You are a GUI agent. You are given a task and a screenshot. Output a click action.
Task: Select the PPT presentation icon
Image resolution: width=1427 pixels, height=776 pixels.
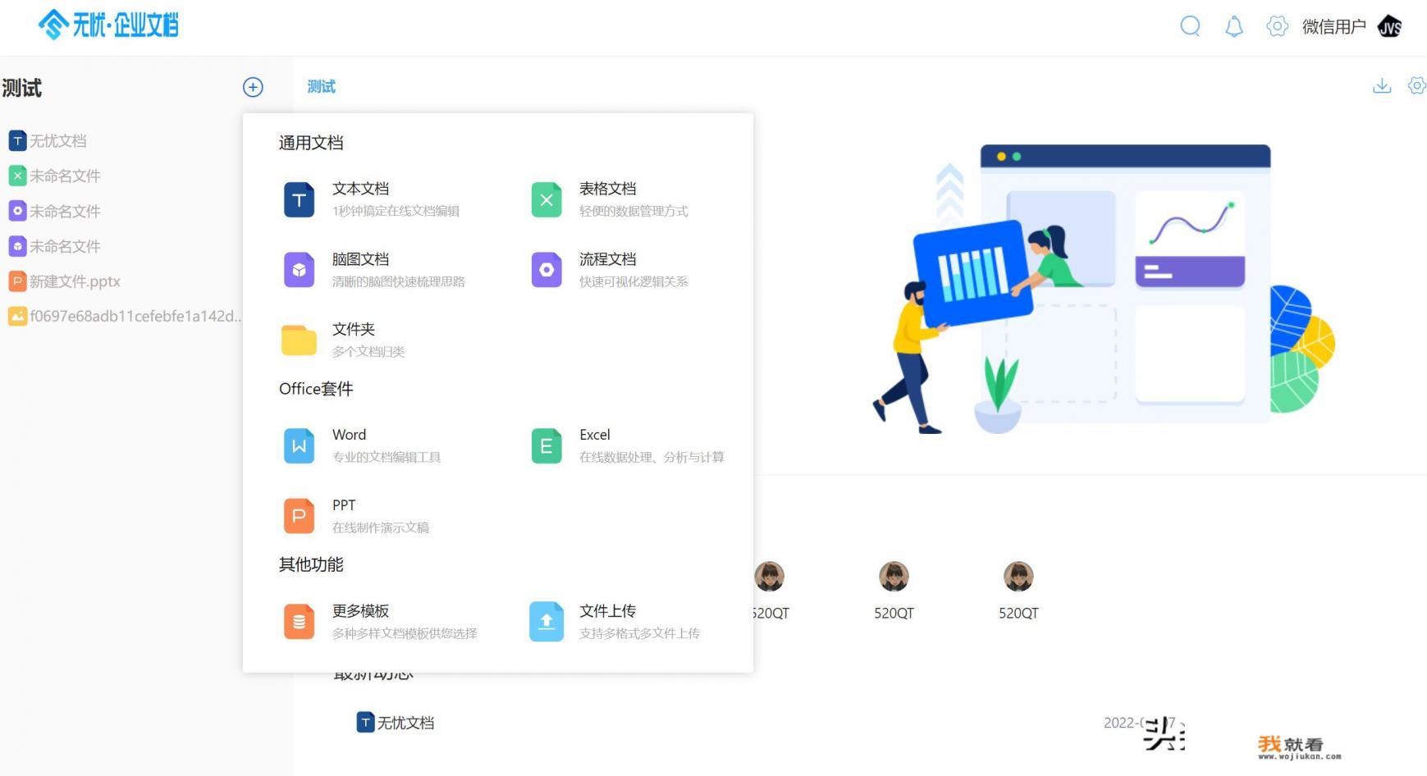coord(299,515)
